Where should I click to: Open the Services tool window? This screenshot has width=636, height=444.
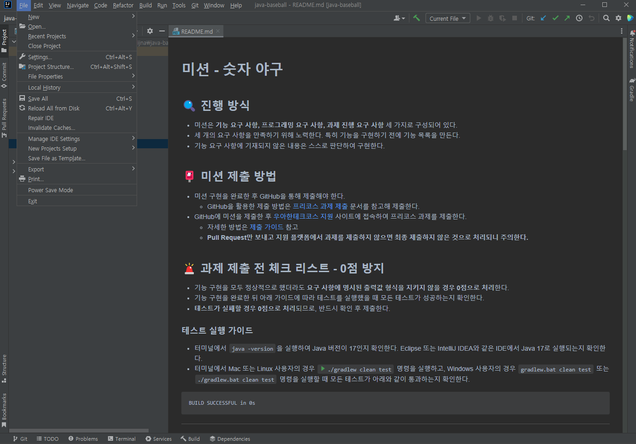(x=158, y=439)
